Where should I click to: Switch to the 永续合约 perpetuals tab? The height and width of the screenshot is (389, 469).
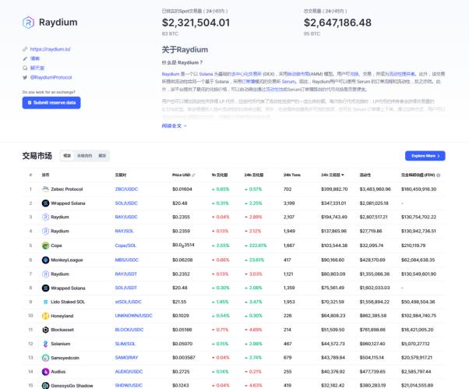85,156
